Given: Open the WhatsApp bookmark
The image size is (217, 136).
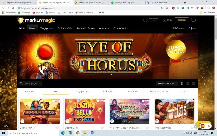Looking at the screenshot, I should tap(24, 13).
